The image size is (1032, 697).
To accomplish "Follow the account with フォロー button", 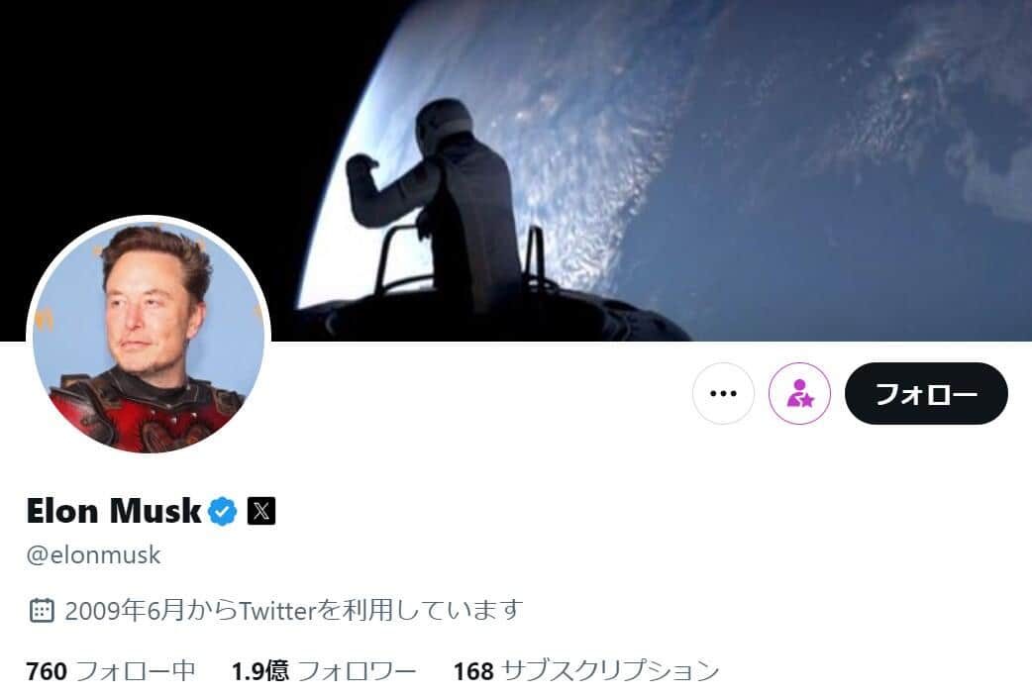I will coord(926,394).
